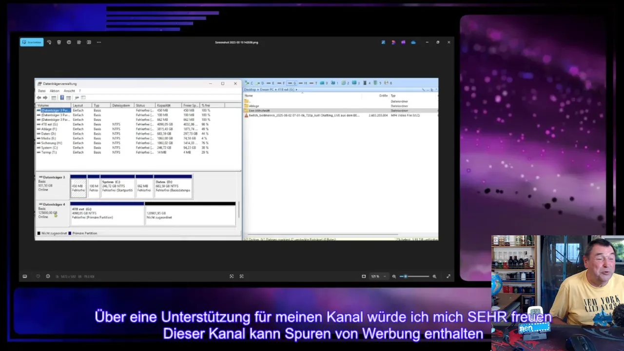624x351 pixels.
Task: Click the zoom out magnifier icon
Action: click(394, 276)
